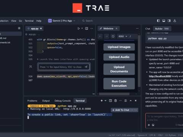Run app.py with the play icon
This screenshot has height=137, width=183.
[79, 29]
